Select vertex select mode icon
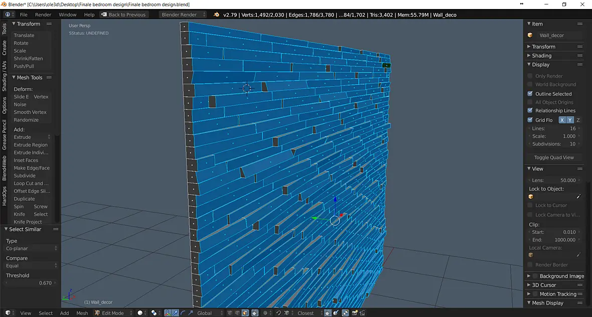This screenshot has width=592, height=317. tap(230, 313)
